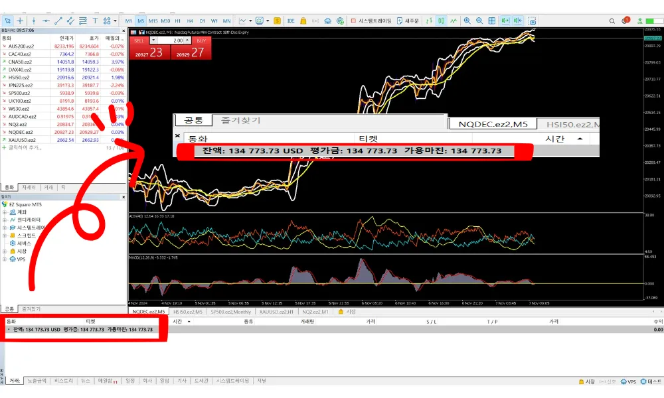Select 서비스 item in Navigator tree
664x398 pixels.
[21, 243]
